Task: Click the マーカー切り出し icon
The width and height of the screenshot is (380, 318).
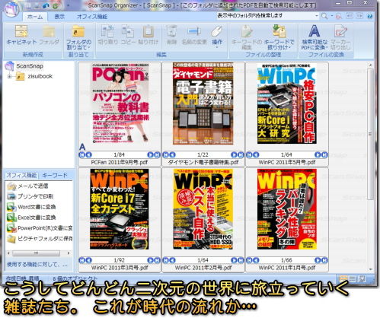Action: [x=340, y=37]
